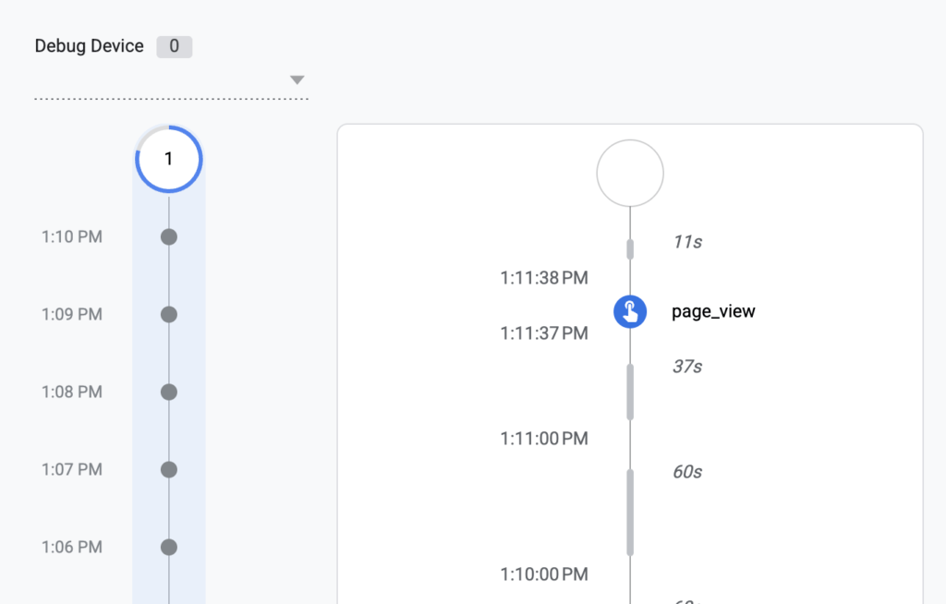Select the 1:10 PM minute marker dot
Screen dimensions: 946x604
(x=169, y=237)
